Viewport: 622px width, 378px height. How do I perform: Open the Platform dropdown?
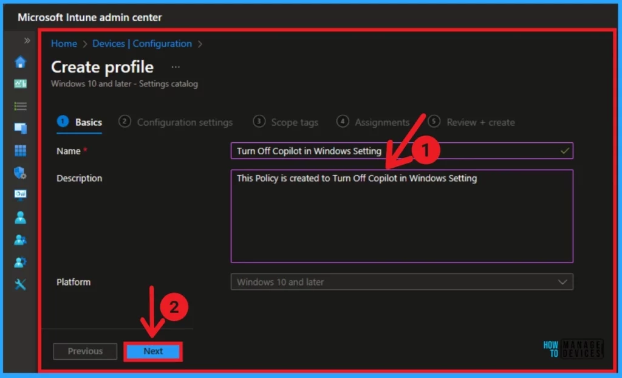[x=402, y=282]
